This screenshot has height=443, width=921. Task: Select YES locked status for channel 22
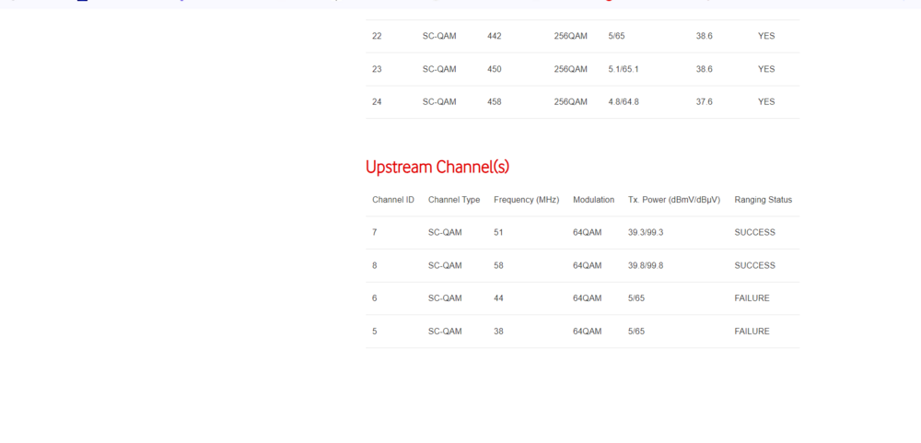[x=766, y=36]
